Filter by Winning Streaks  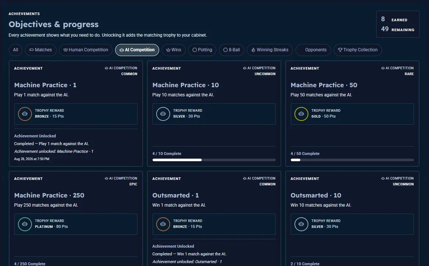click(x=270, y=50)
